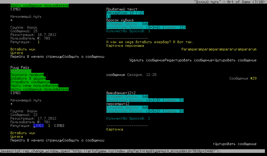Click Сообщить о сообщении below user 701's post
Image resolution: width=267 pixels, height=156 pixels.
pos(83,140)
